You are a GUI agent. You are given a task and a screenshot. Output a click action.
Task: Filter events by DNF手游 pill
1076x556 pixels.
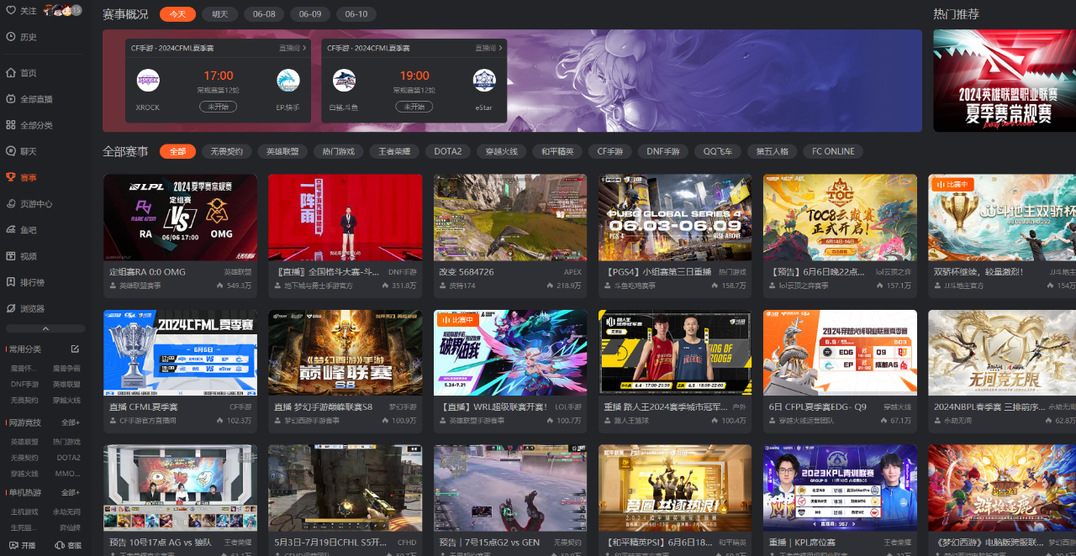pyautogui.click(x=663, y=151)
